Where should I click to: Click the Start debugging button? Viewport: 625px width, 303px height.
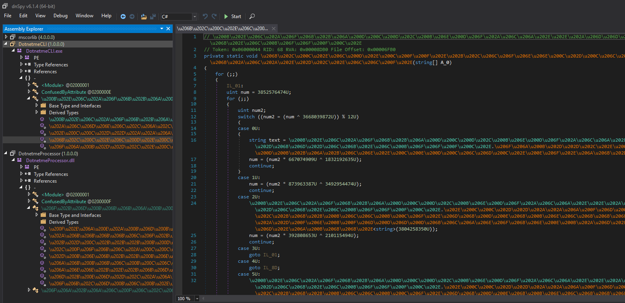(233, 16)
